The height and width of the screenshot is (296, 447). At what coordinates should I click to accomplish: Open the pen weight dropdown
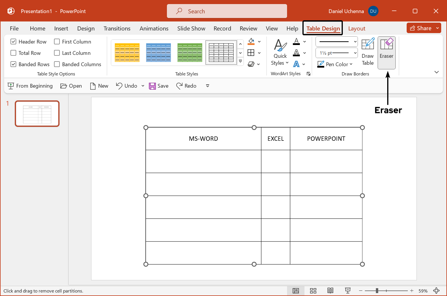337,53
